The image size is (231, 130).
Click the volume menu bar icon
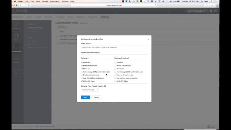pos(170,1)
